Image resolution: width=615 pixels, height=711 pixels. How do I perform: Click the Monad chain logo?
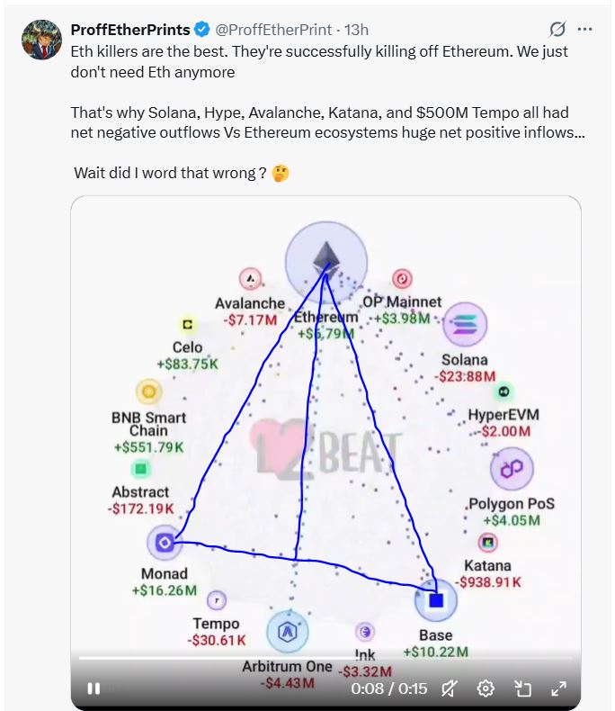pos(165,543)
